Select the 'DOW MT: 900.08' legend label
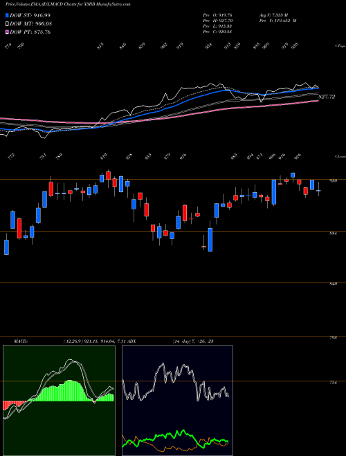The width and height of the screenshot is (346, 456). click(x=30, y=24)
